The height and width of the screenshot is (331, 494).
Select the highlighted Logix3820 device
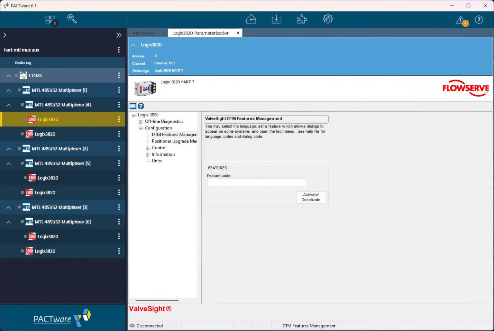pos(63,119)
